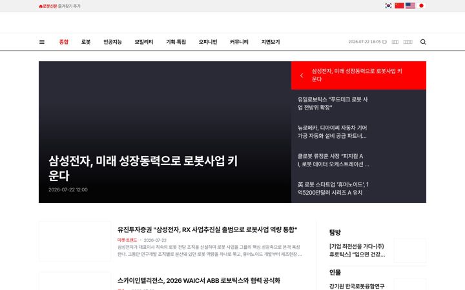The height and width of the screenshot is (290, 465).
Task: Open the 스카이인텔리전스, 2026 WAIC서 ABB 로보틱스 article
Action: pos(199,280)
